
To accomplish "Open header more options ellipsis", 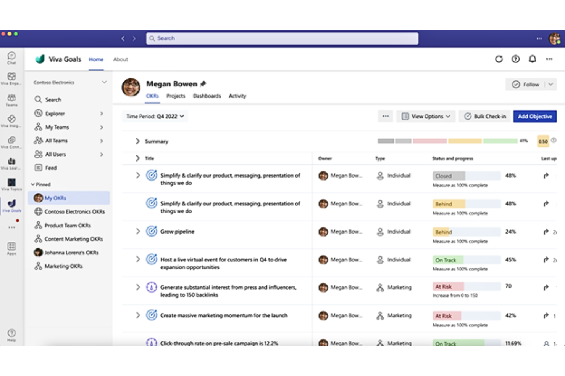I will 549,59.
